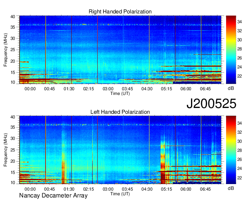Viewport: 246px width, 200px height.
Task: Click the "15" frequency tick on the Left Handed plot
Action: (13, 172)
